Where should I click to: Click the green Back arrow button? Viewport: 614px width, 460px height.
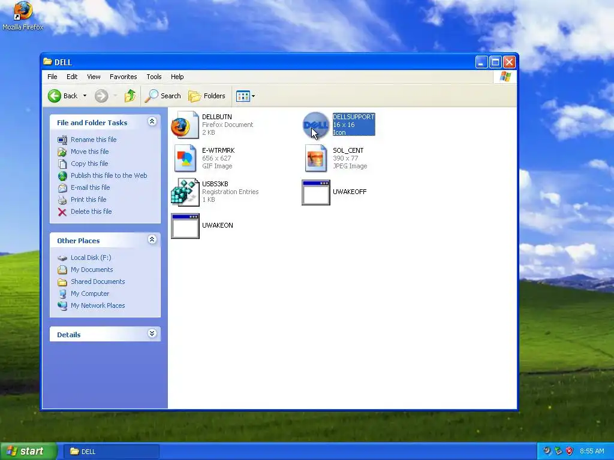(55, 96)
